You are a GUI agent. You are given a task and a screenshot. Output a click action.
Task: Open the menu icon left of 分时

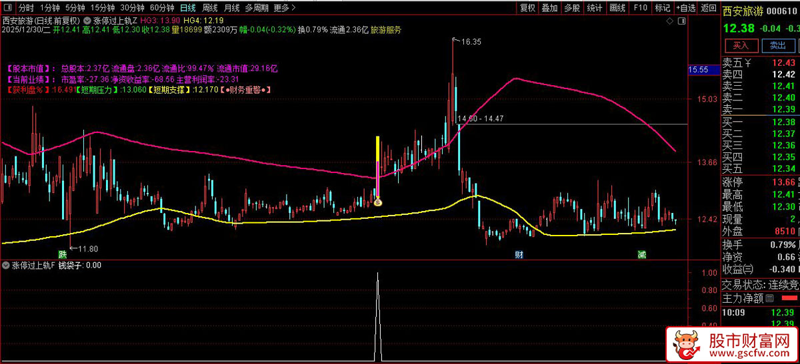[8, 8]
